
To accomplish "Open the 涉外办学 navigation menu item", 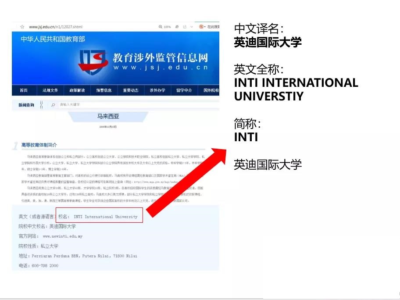I will click(x=157, y=90).
